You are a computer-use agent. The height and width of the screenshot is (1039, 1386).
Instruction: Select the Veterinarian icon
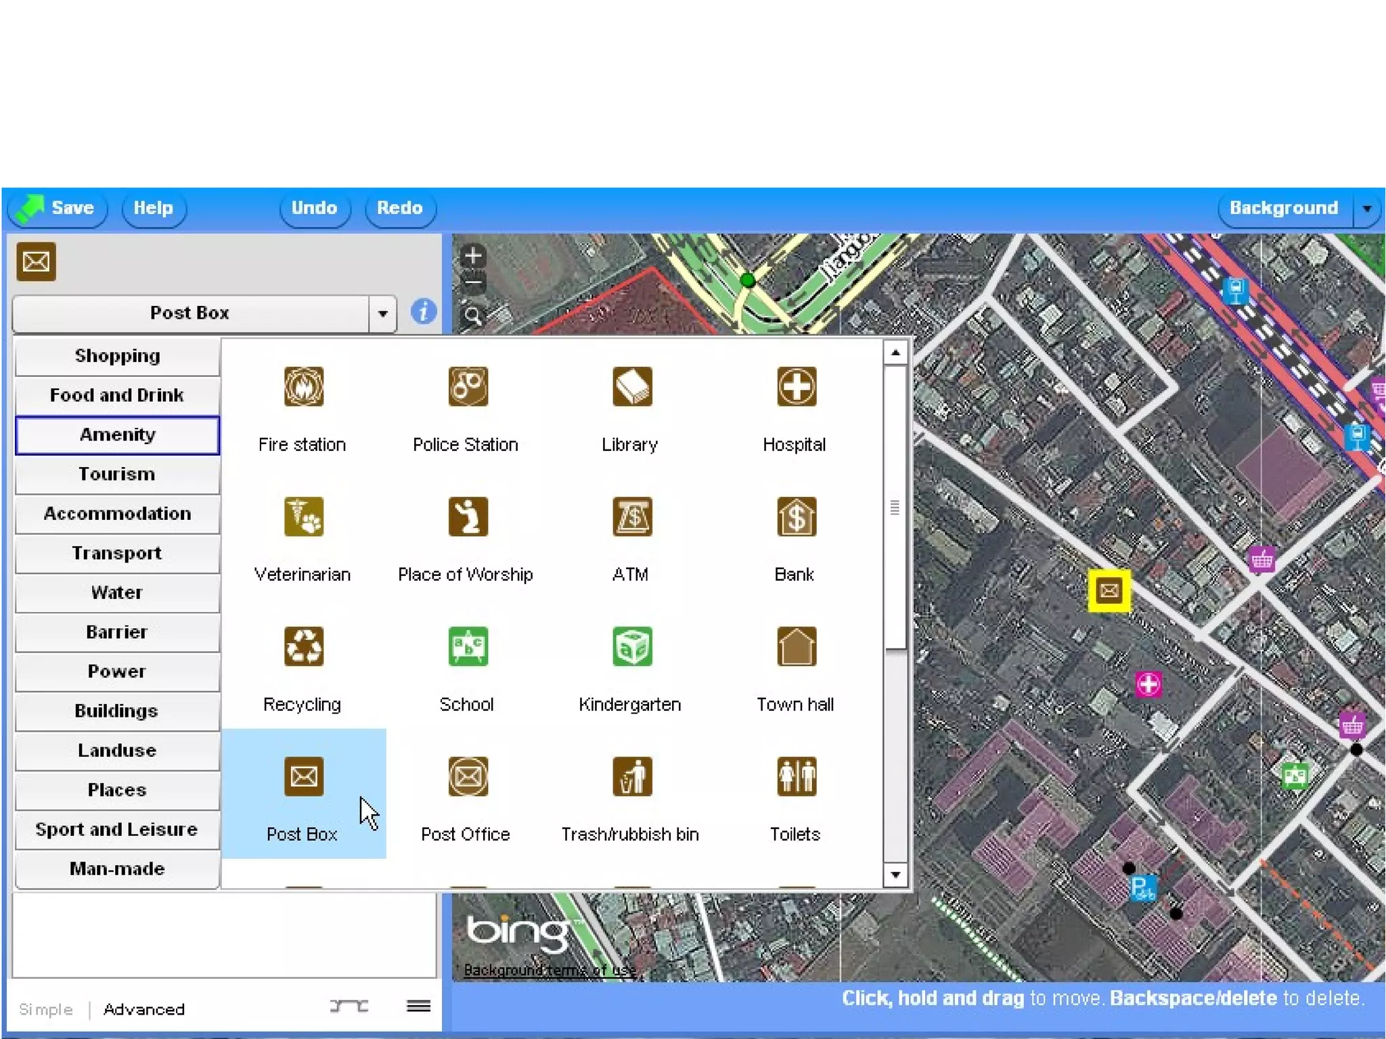(303, 516)
